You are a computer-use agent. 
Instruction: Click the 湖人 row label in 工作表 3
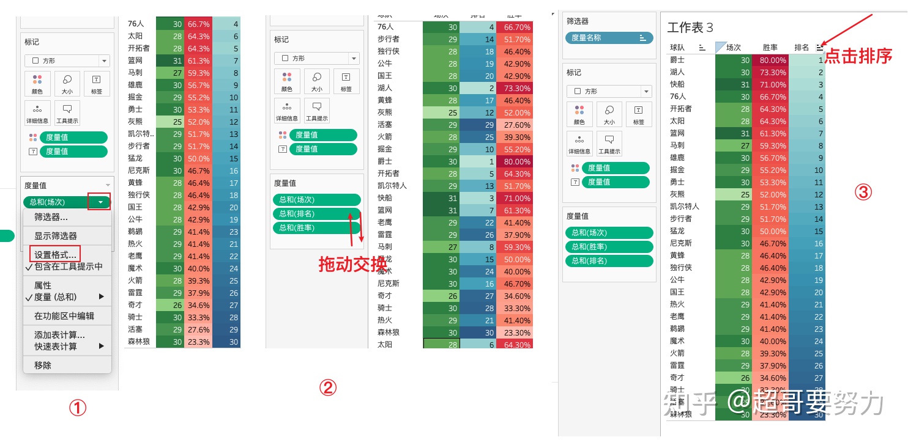(x=677, y=72)
